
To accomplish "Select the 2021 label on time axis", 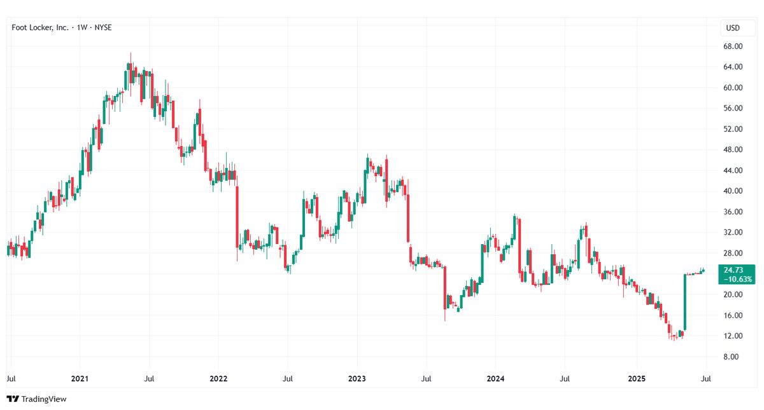I will (80, 378).
